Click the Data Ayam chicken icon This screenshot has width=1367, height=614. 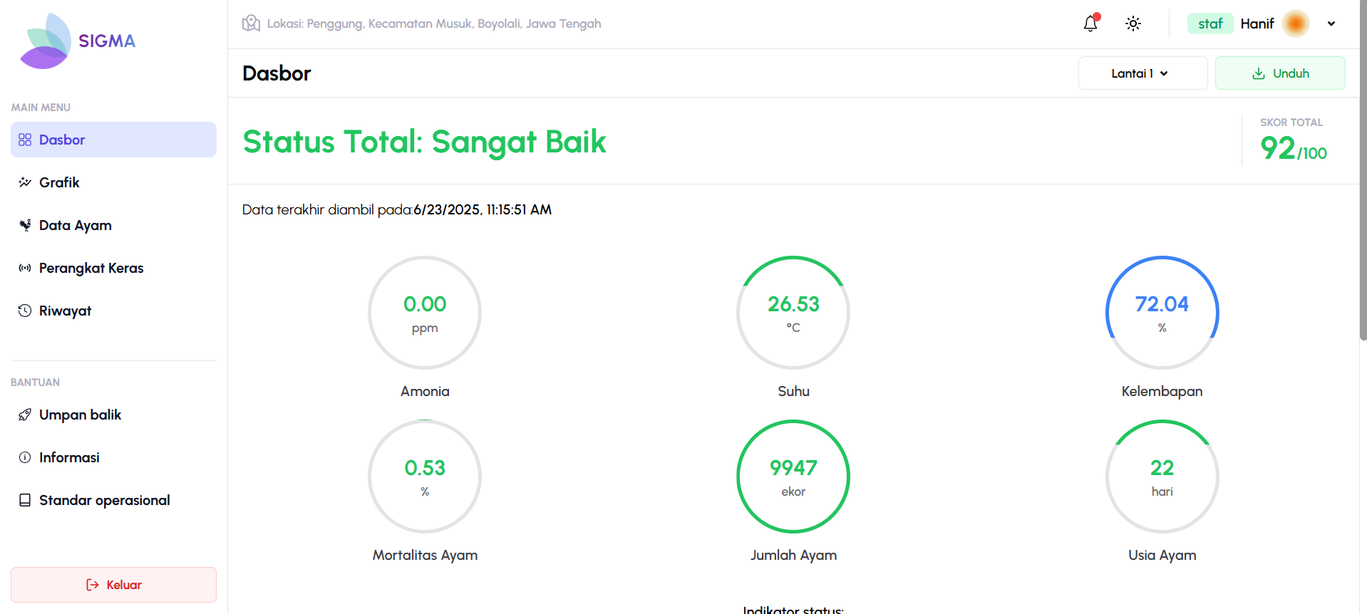tap(25, 225)
